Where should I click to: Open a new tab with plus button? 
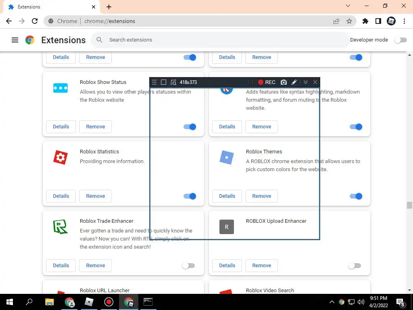click(109, 7)
